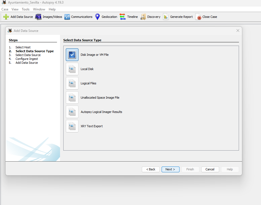Click the 'Close Case' toolbar label
261x205 pixels.
click(x=210, y=17)
